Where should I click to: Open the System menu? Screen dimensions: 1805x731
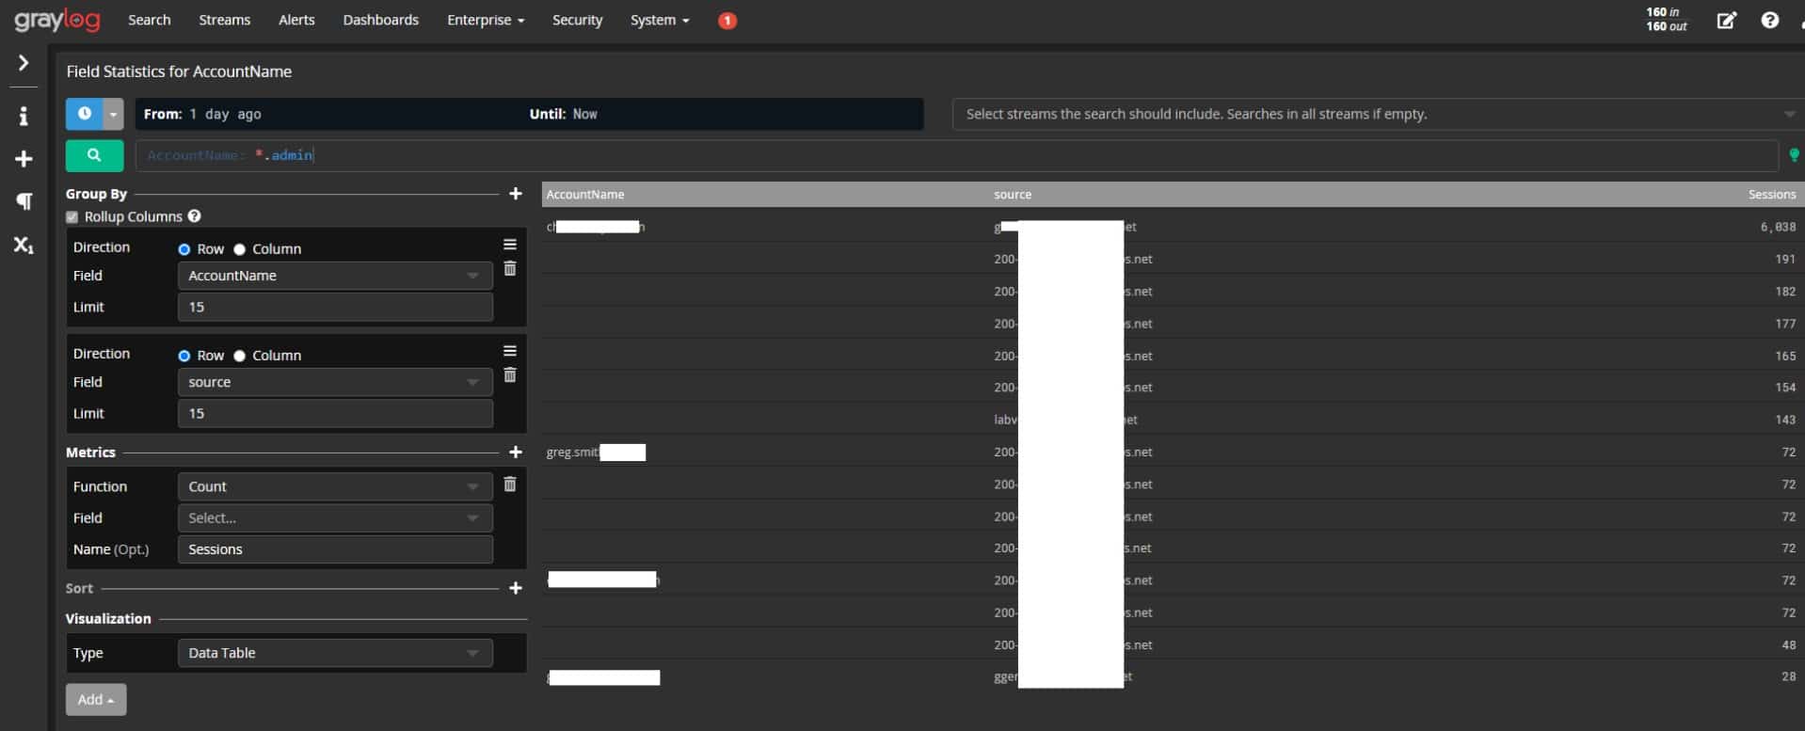coord(660,20)
